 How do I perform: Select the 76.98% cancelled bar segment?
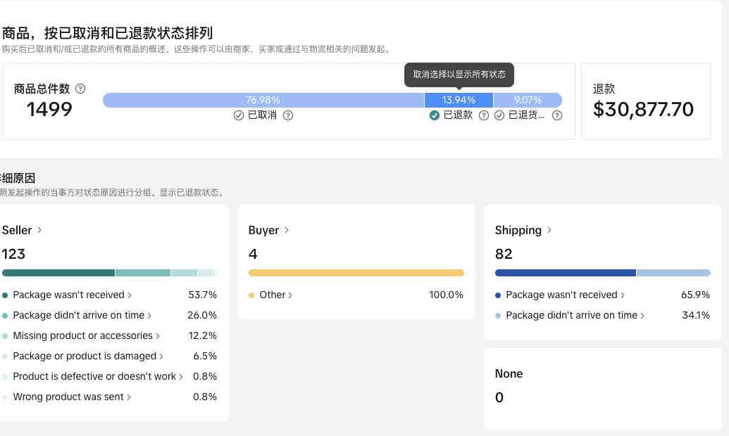click(x=263, y=100)
